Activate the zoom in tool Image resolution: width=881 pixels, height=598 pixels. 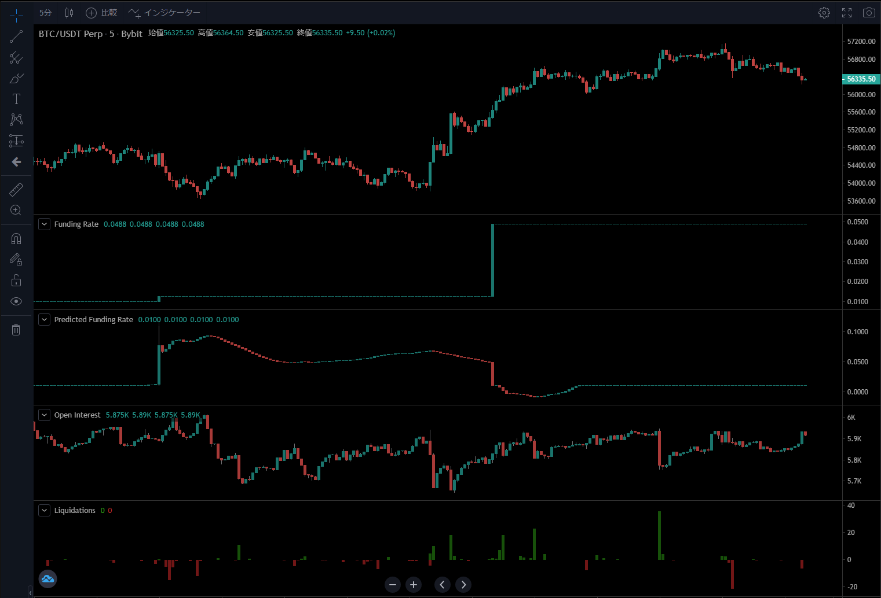point(16,210)
